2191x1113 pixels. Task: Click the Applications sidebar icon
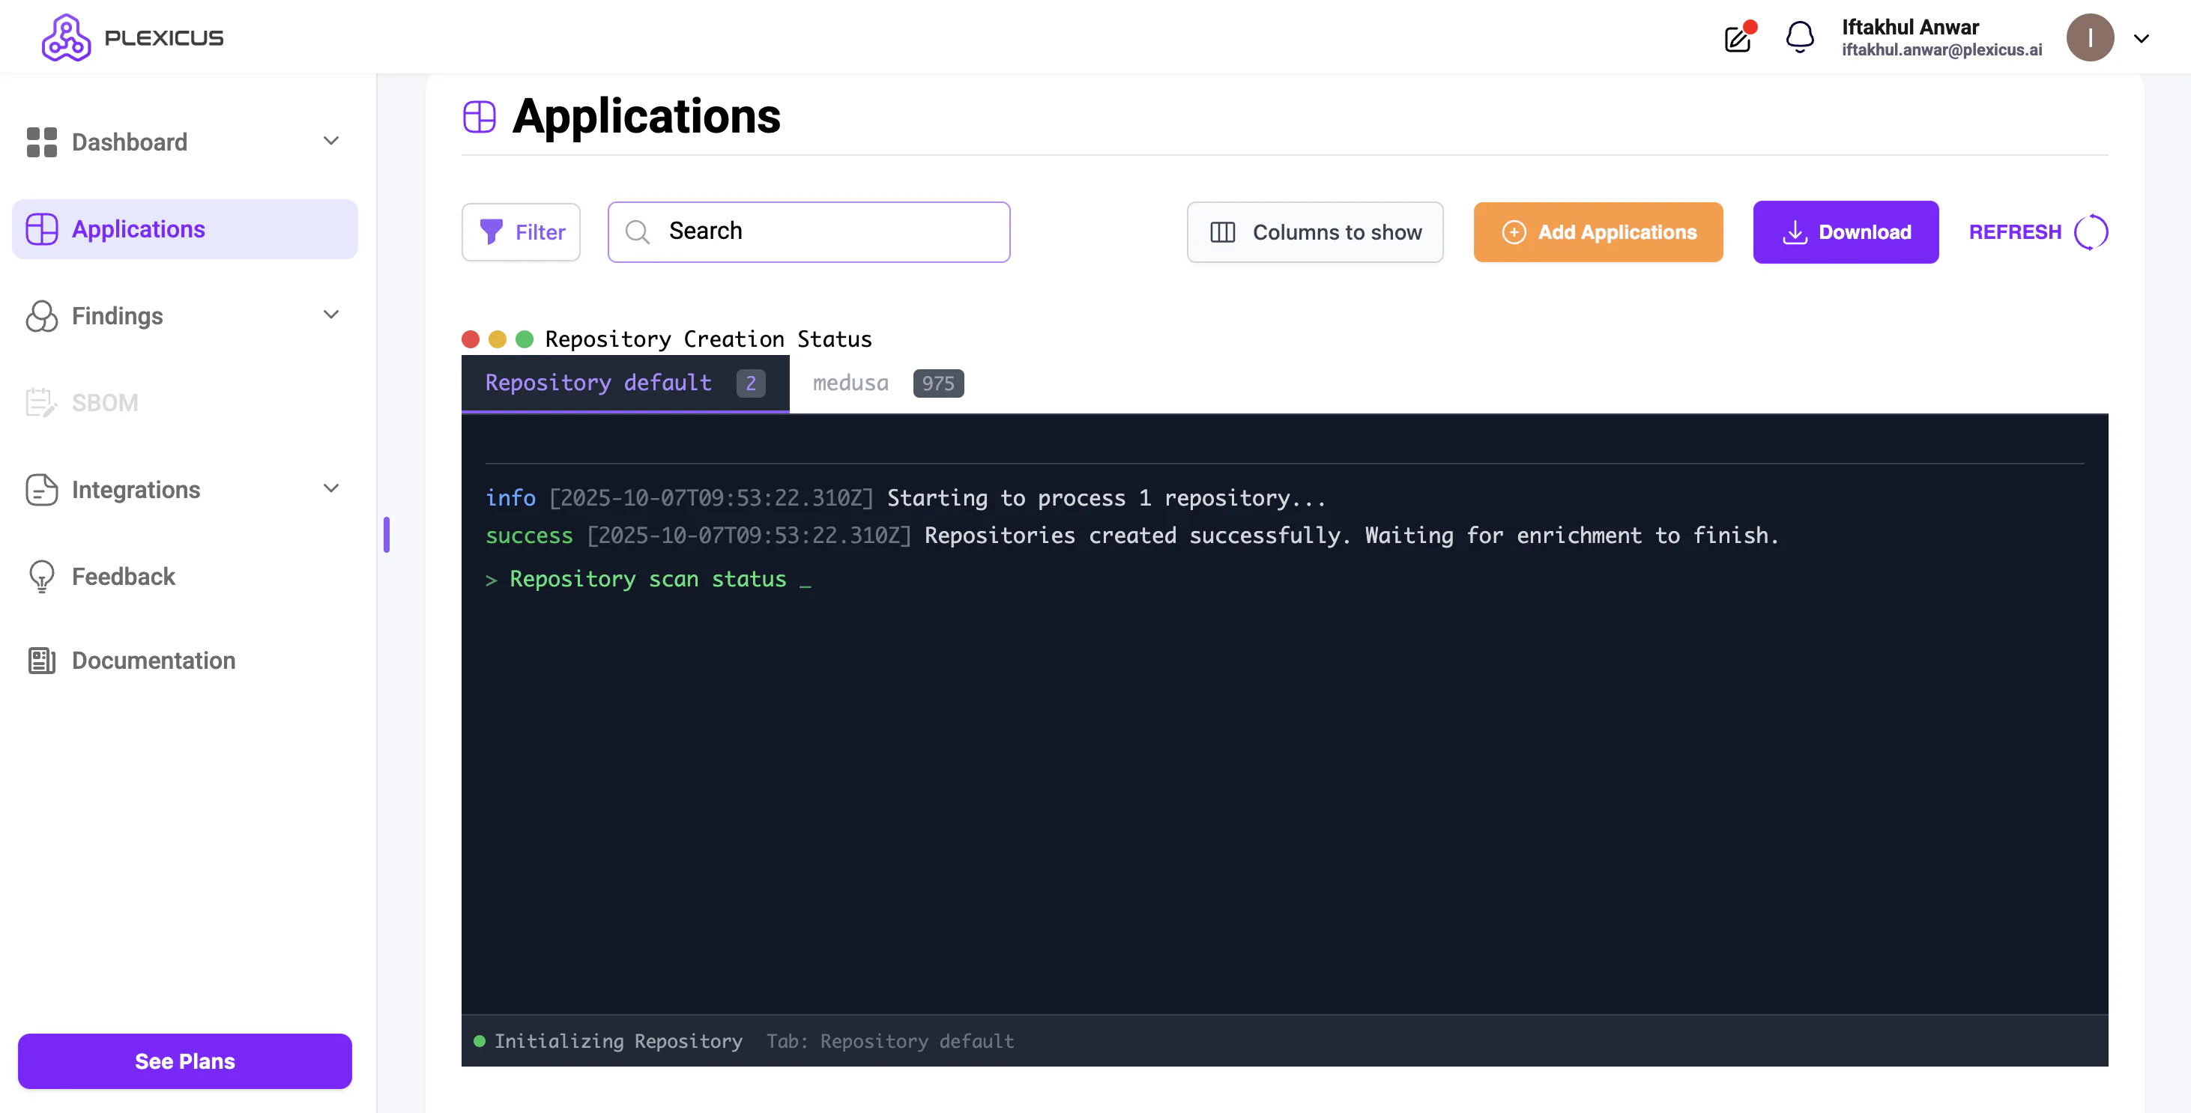click(x=42, y=228)
